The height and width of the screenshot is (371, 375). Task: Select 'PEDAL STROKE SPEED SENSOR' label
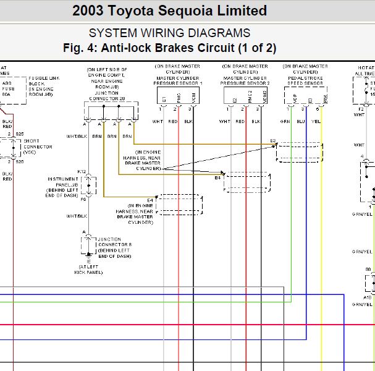pos(305,80)
